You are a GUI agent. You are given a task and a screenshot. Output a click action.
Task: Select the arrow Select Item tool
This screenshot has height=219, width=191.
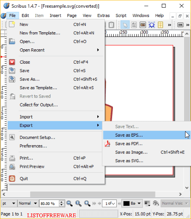click(x=125, y=25)
